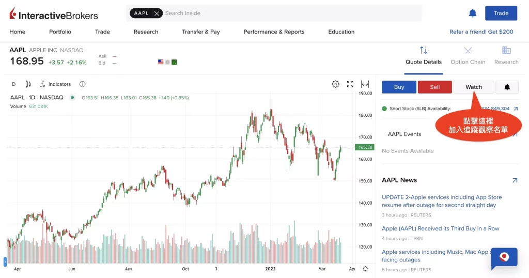Click the 2022 date axis label
This screenshot has width=529, height=278.
click(x=270, y=269)
